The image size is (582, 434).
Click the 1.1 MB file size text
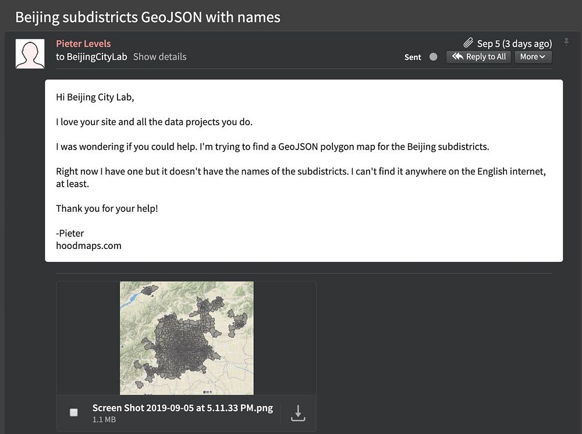[x=104, y=419]
